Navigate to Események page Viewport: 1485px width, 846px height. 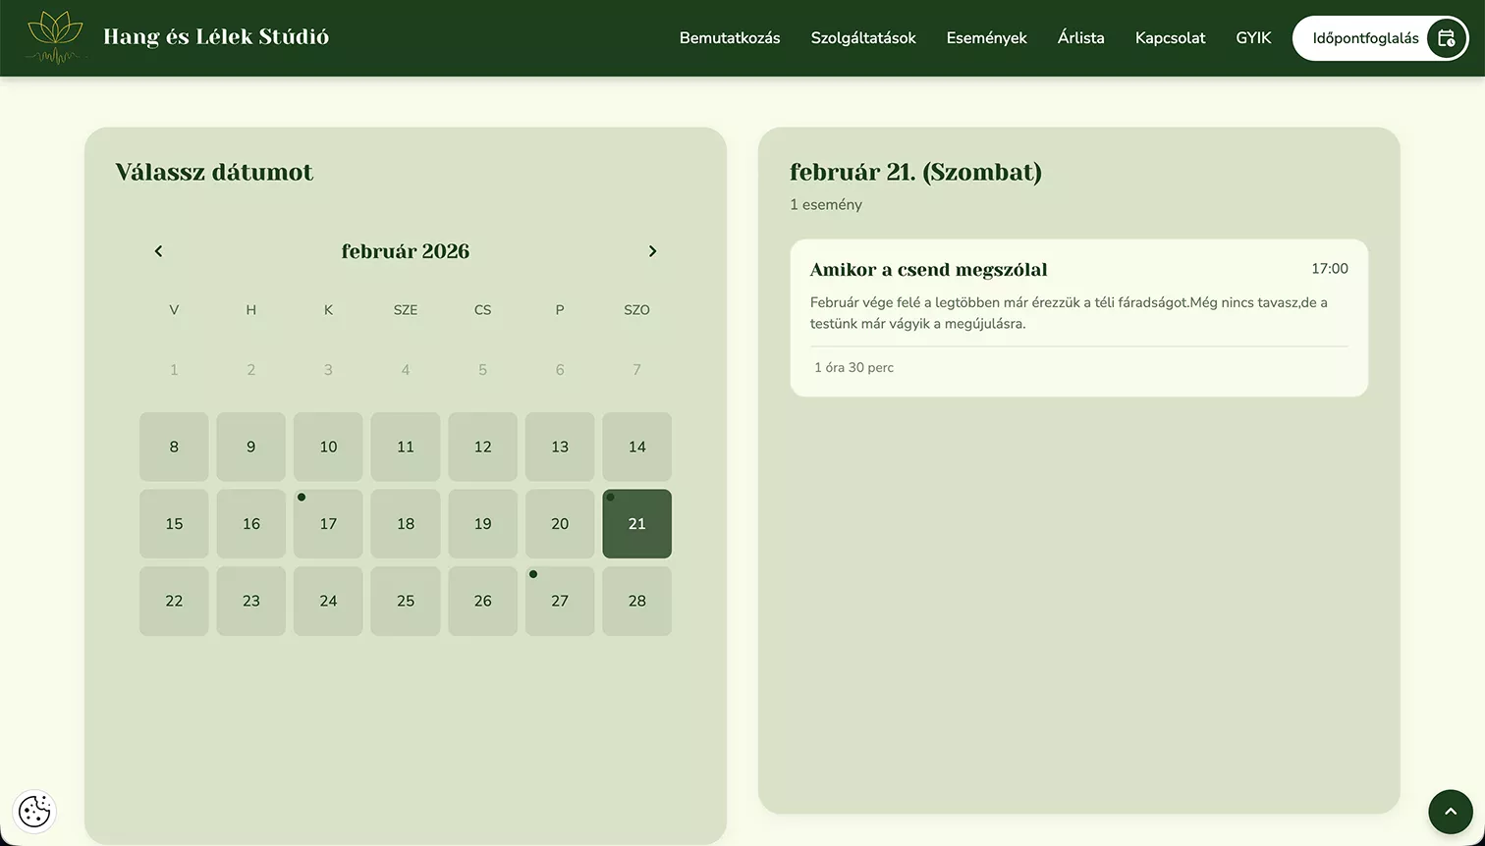tap(987, 38)
